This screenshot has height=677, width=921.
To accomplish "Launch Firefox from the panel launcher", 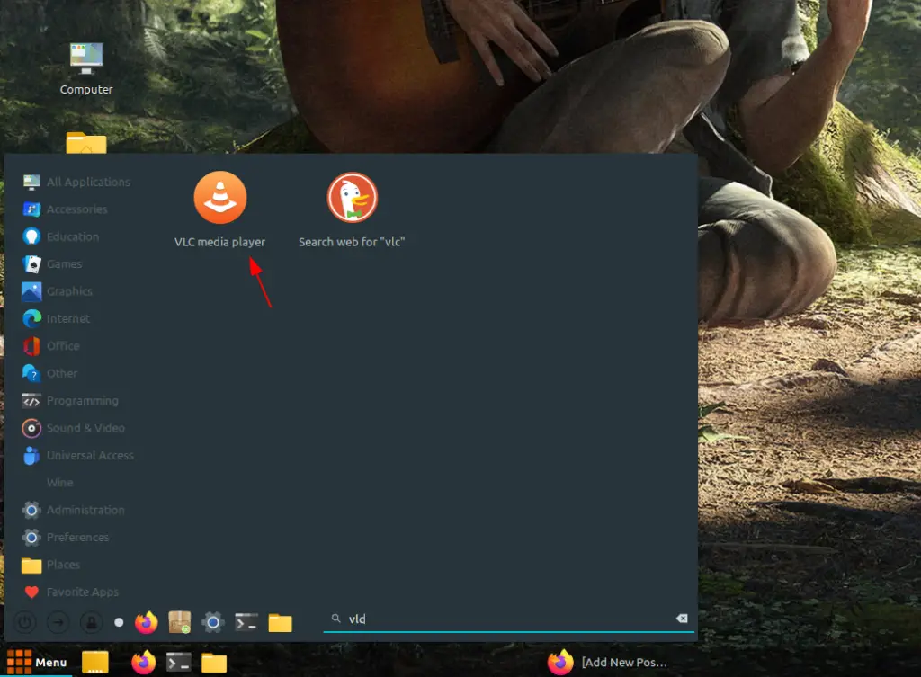I will (x=144, y=663).
